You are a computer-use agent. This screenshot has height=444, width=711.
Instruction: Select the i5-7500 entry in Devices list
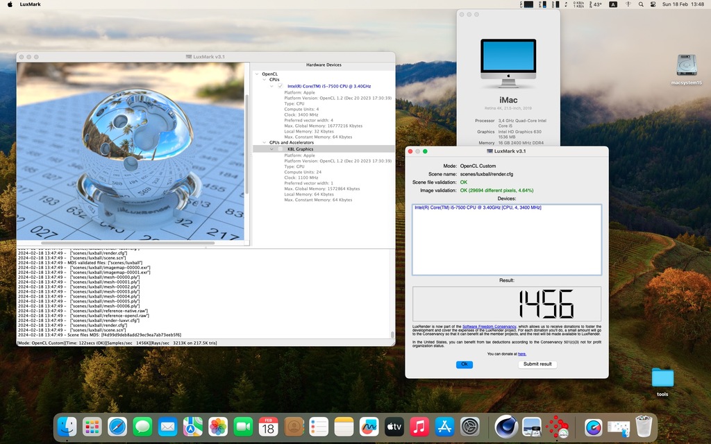(478, 207)
